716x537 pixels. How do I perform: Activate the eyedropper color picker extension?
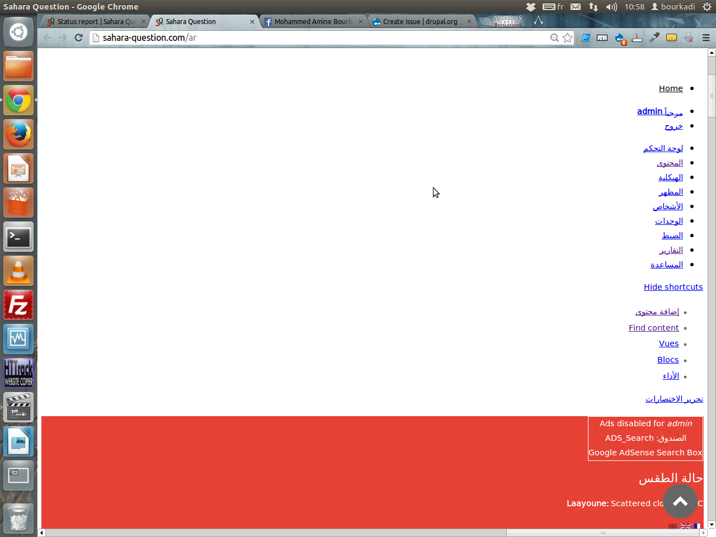(654, 37)
